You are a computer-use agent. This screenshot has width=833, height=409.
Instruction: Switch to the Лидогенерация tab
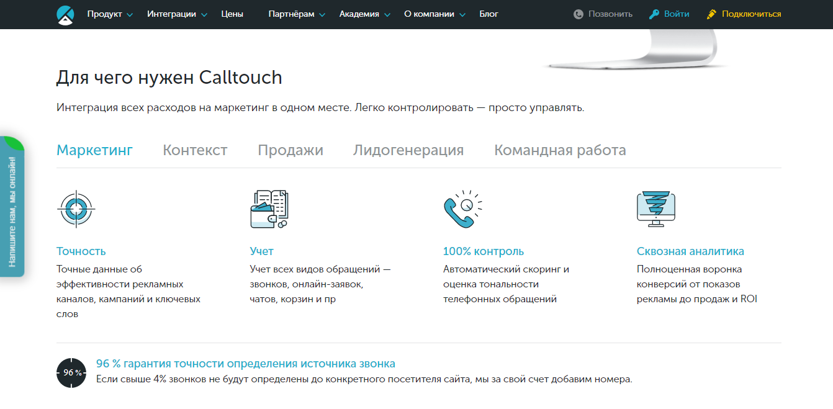pos(408,150)
